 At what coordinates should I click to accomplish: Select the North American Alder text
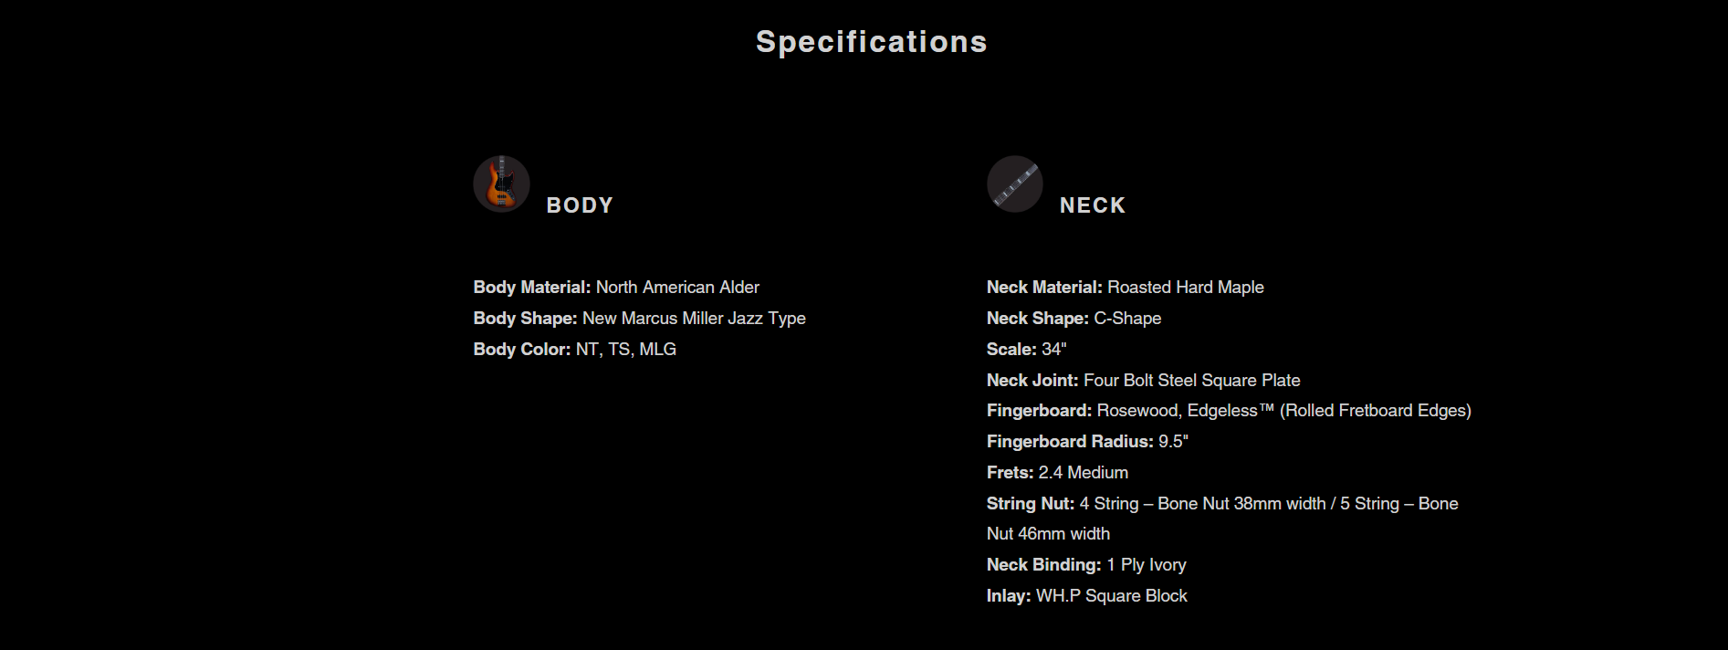pos(677,288)
